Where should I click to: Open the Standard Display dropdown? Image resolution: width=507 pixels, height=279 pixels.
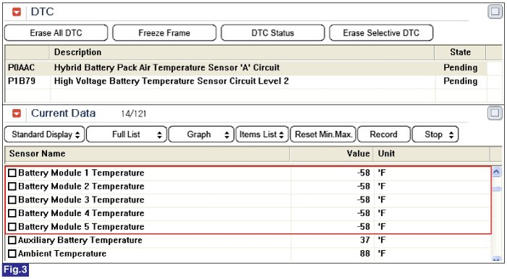point(45,134)
